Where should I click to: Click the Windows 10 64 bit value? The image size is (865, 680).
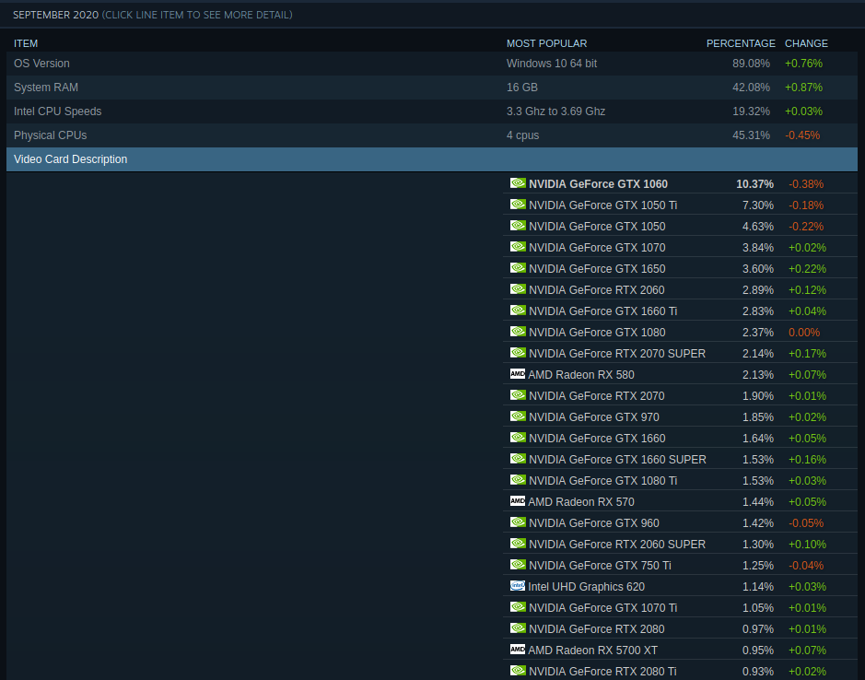point(551,64)
